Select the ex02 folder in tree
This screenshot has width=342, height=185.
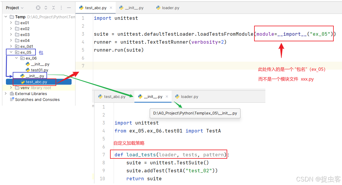click(22, 29)
